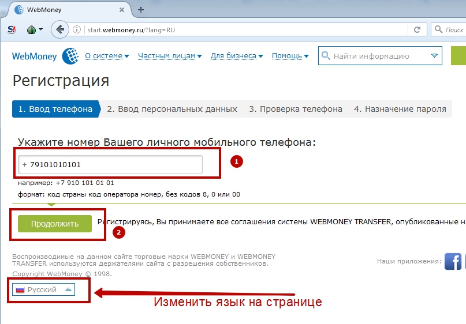
Task: Click the example text +7 910 101 01 01
Action: (85, 183)
